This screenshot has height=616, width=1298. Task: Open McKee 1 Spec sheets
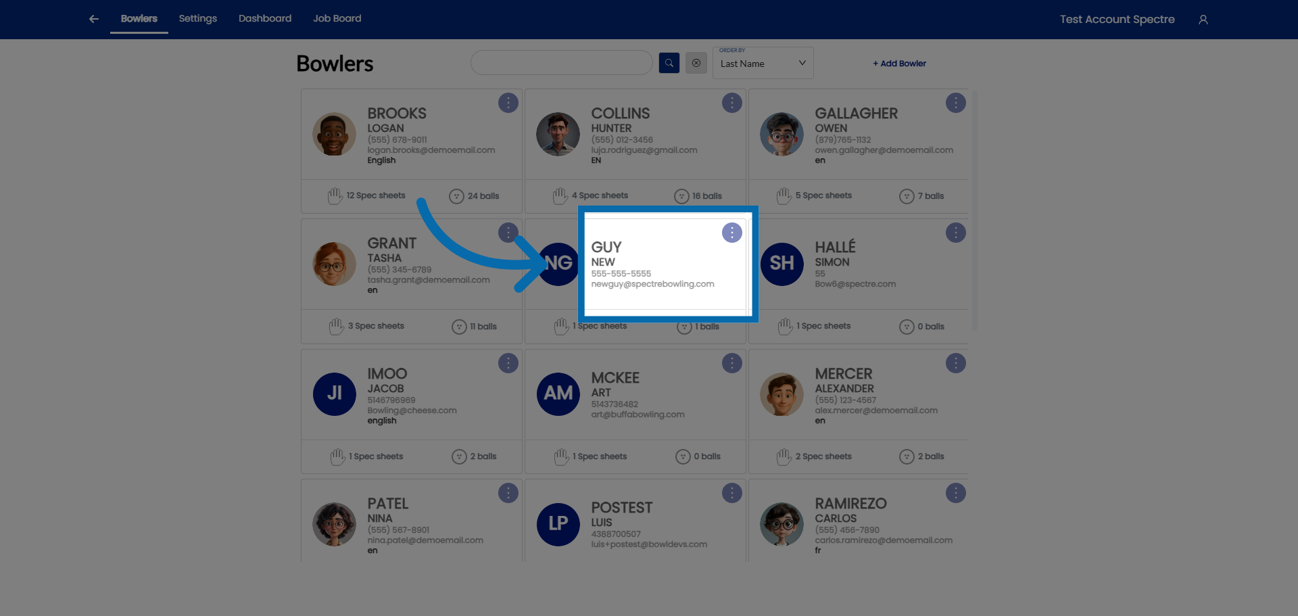click(x=591, y=457)
